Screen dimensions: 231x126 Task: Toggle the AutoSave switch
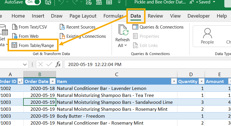[x=33, y=2]
